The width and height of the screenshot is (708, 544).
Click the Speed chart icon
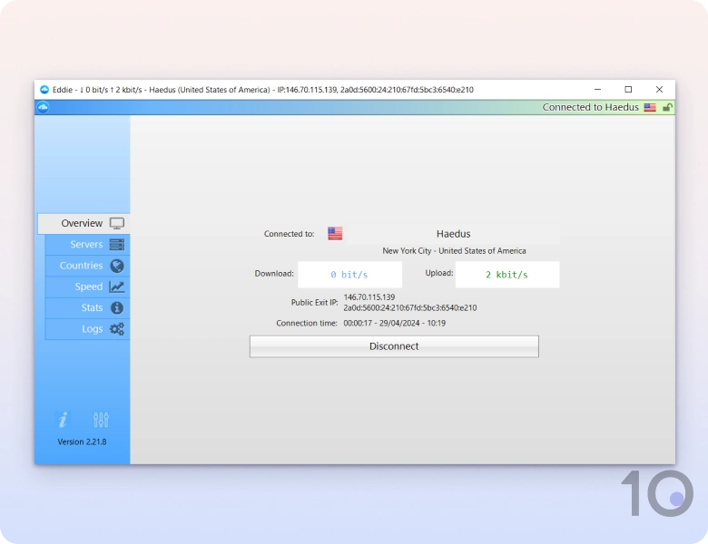tap(117, 287)
